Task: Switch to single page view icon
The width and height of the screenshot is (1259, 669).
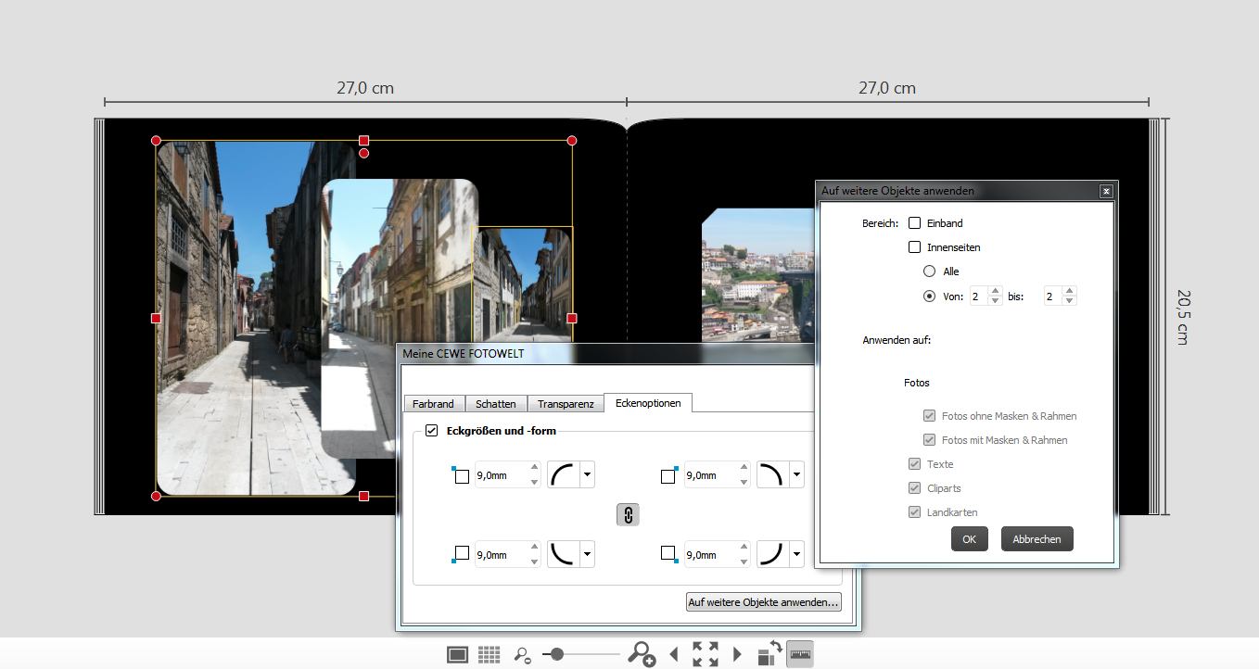Action: coord(457,654)
